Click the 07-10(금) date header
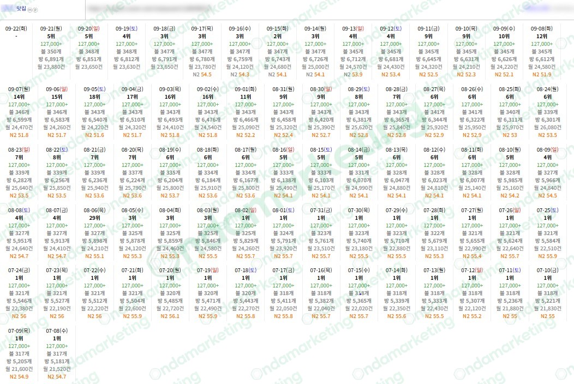 click(548, 270)
